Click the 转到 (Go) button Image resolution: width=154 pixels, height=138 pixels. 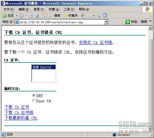click(x=131, y=22)
